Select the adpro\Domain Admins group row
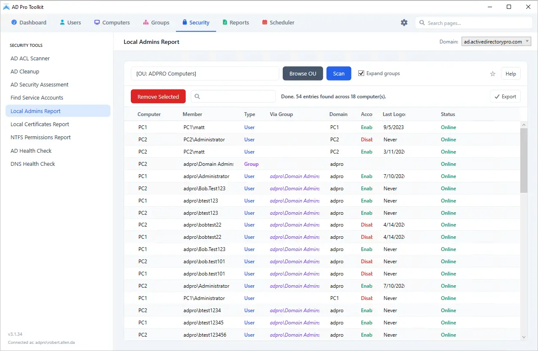538x351 pixels. (x=322, y=164)
